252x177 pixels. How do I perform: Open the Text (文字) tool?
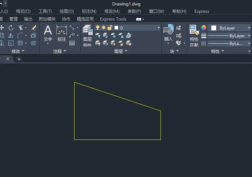pos(48,34)
